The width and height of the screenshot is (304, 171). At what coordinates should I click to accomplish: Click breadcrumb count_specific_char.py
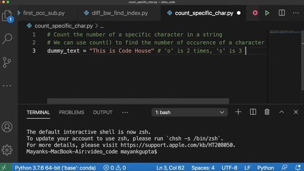click(x=64, y=26)
